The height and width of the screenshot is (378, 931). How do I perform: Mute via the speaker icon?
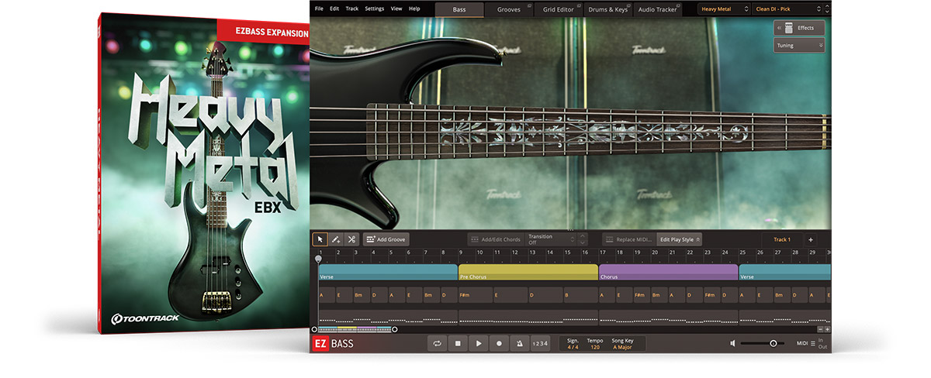click(x=732, y=343)
